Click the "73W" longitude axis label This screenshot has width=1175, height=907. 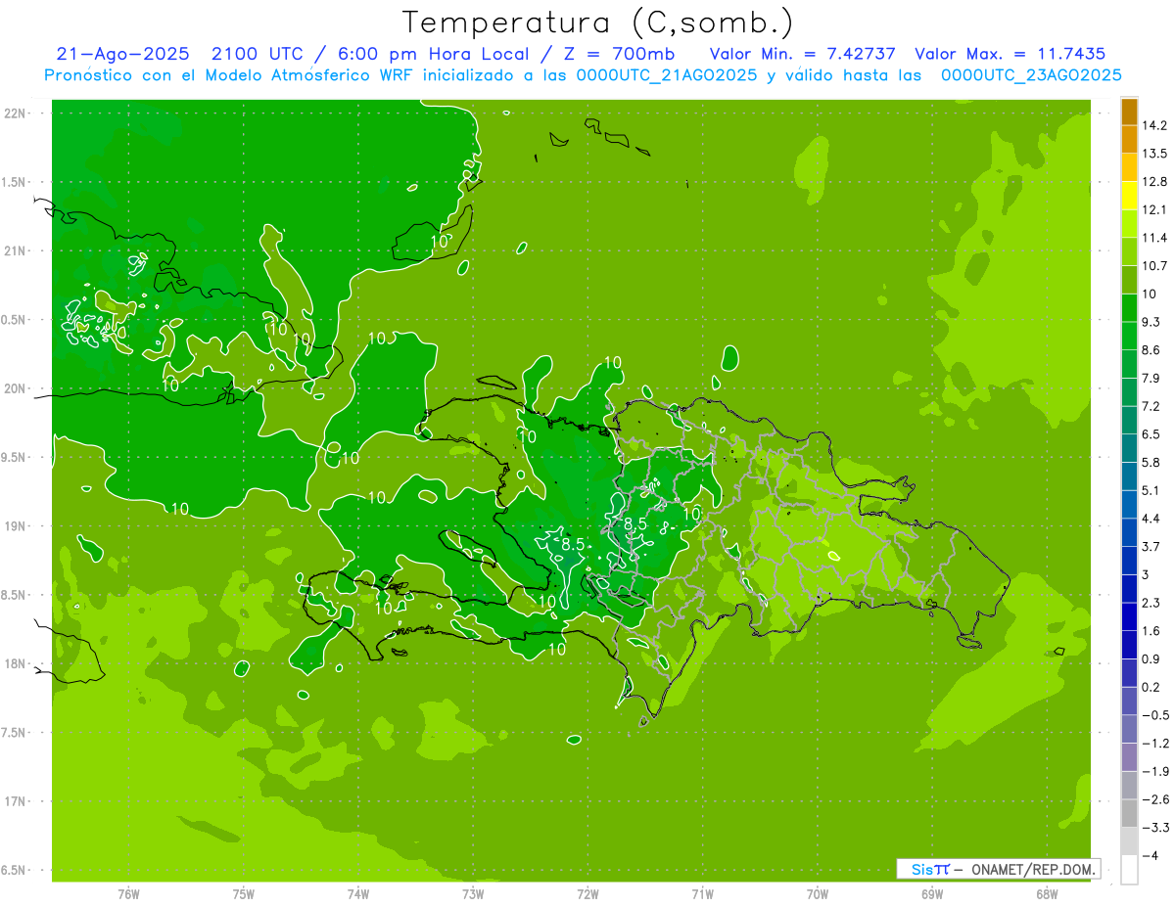(x=473, y=893)
